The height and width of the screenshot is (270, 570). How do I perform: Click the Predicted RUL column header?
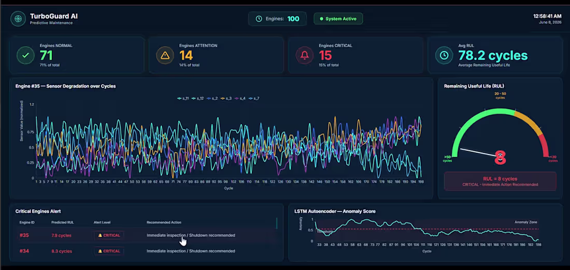coord(62,222)
